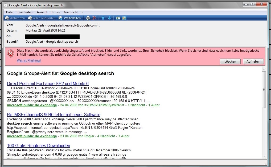Click the red shield warning icon
This screenshot has height=167, width=271.
click(11, 53)
